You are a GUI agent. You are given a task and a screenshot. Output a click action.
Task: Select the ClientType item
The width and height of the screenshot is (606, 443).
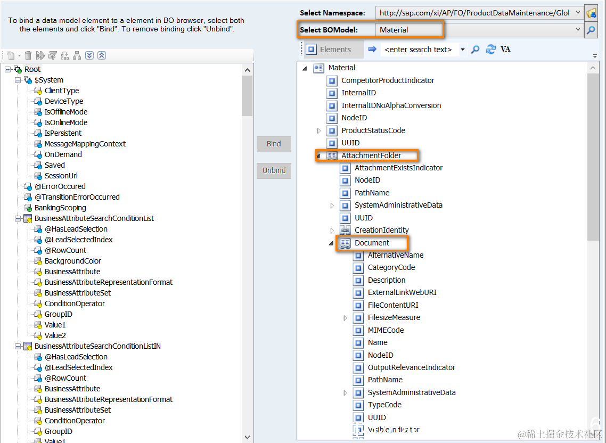[x=61, y=91]
